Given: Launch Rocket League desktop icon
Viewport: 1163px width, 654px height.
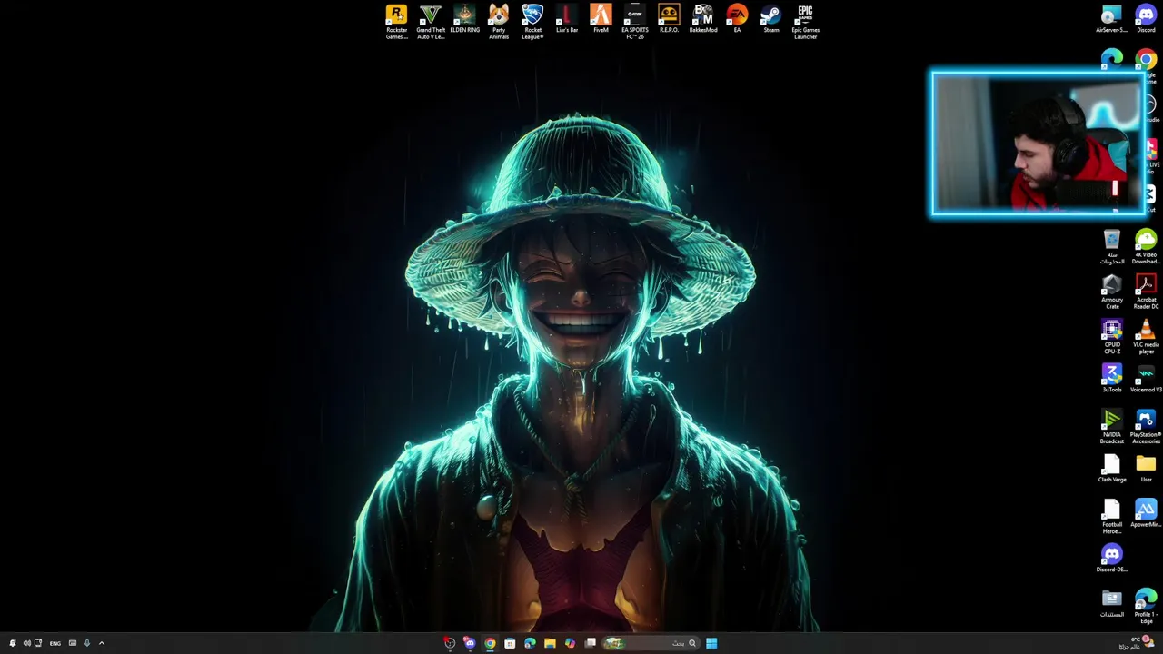Looking at the screenshot, I should click(532, 22).
